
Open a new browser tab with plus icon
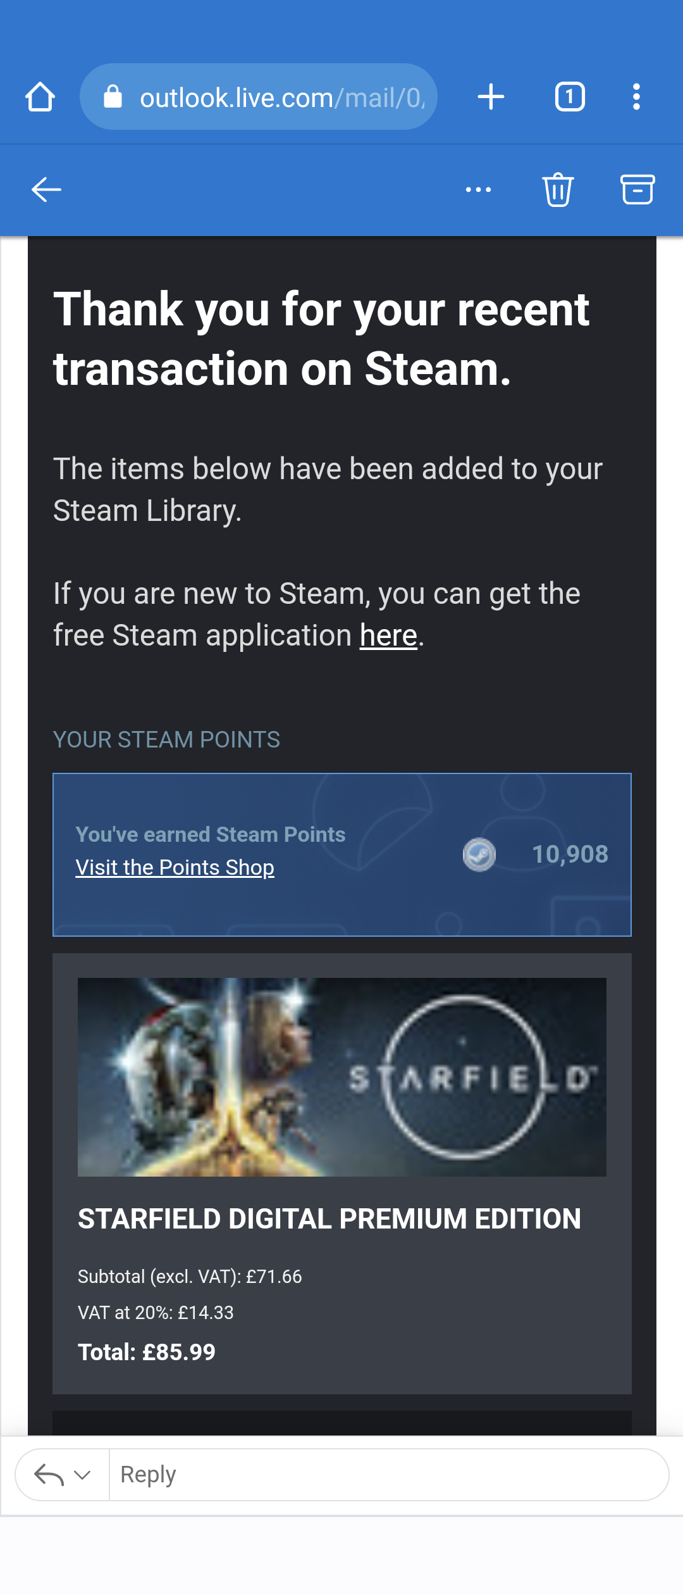[x=491, y=97]
